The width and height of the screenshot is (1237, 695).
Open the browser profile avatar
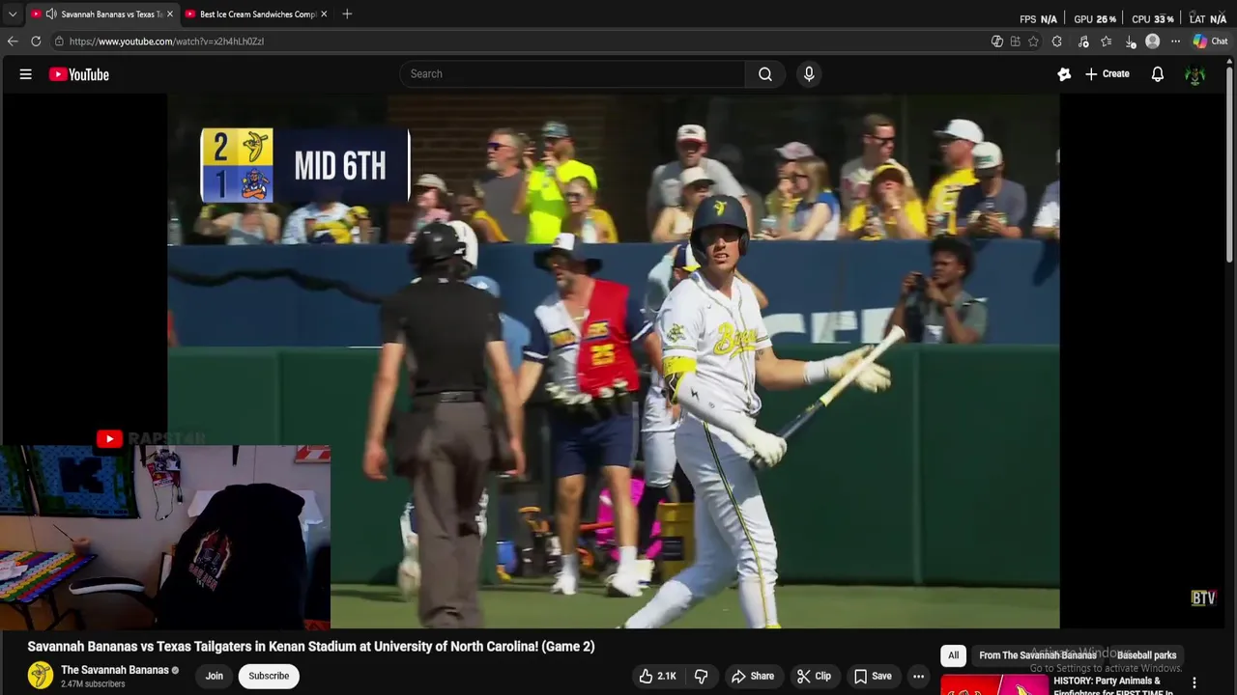pos(1152,42)
